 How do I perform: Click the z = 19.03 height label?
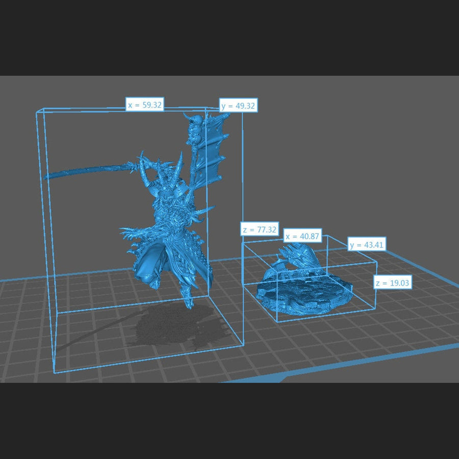(x=392, y=283)
